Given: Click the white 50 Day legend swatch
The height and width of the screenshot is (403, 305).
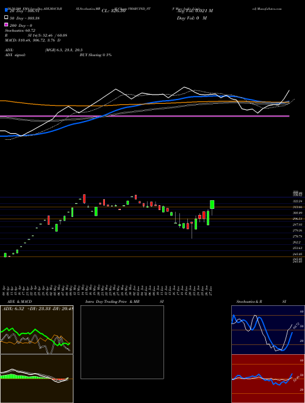Looking at the screenshot, I should point(6,18).
